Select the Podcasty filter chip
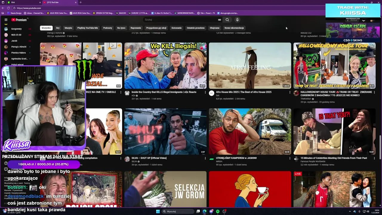The image size is (382, 215). (x=108, y=28)
